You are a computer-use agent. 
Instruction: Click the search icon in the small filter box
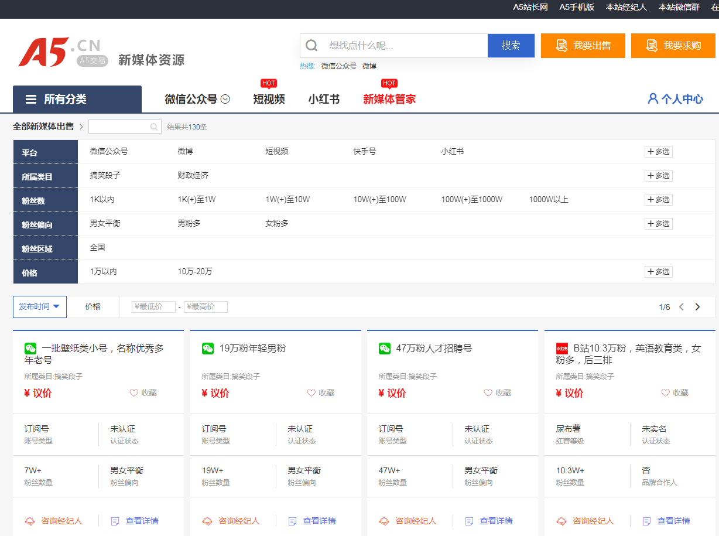click(x=155, y=127)
